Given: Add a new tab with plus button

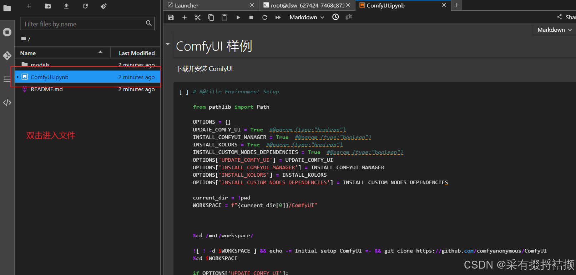Looking at the screenshot, I should pos(456,5).
